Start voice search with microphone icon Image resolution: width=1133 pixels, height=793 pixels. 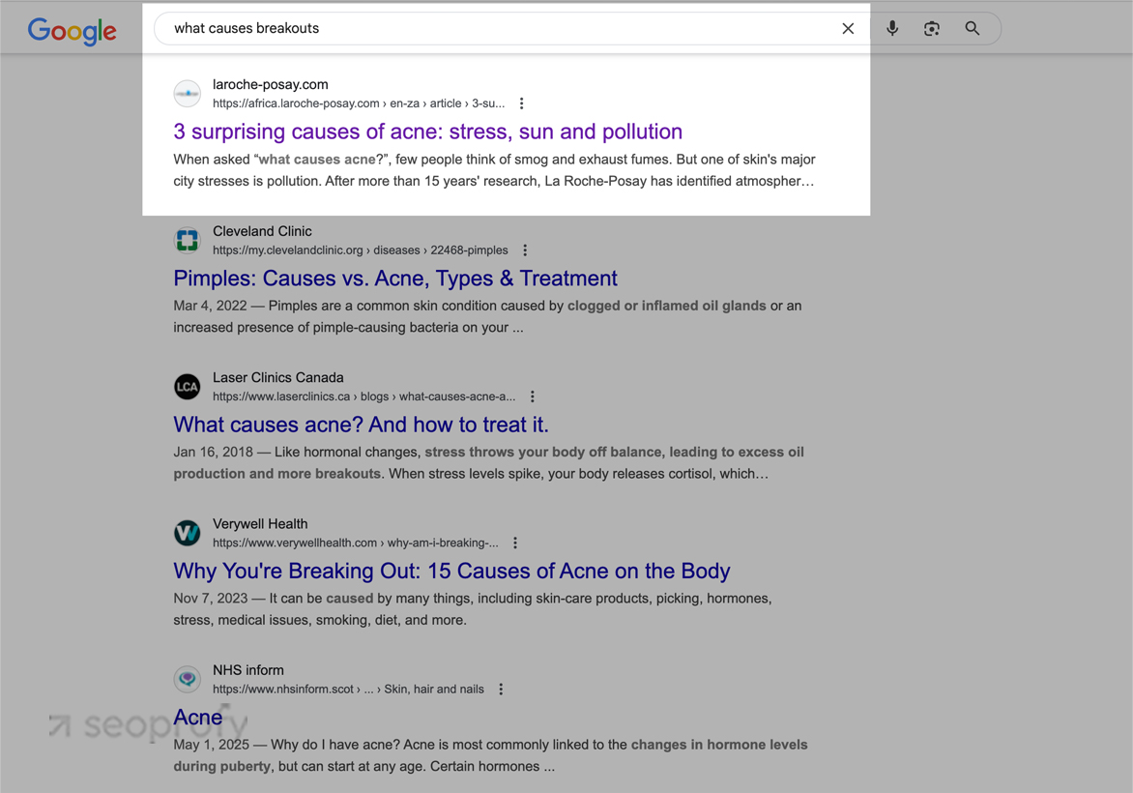(892, 28)
